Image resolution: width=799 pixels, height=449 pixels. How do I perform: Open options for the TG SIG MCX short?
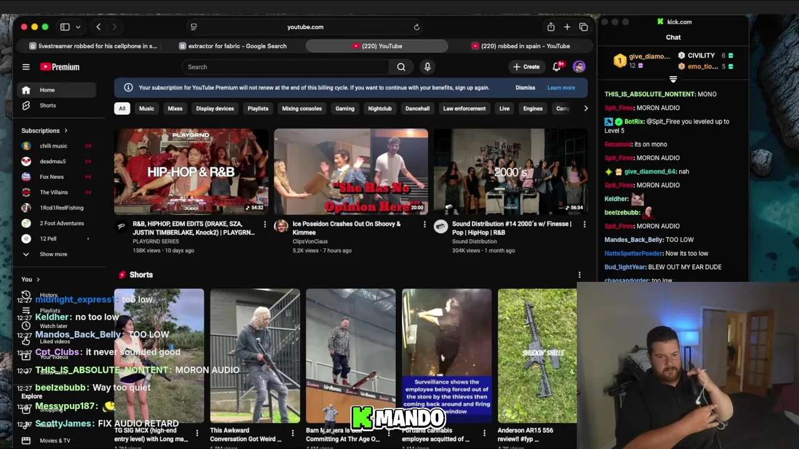pos(197,433)
